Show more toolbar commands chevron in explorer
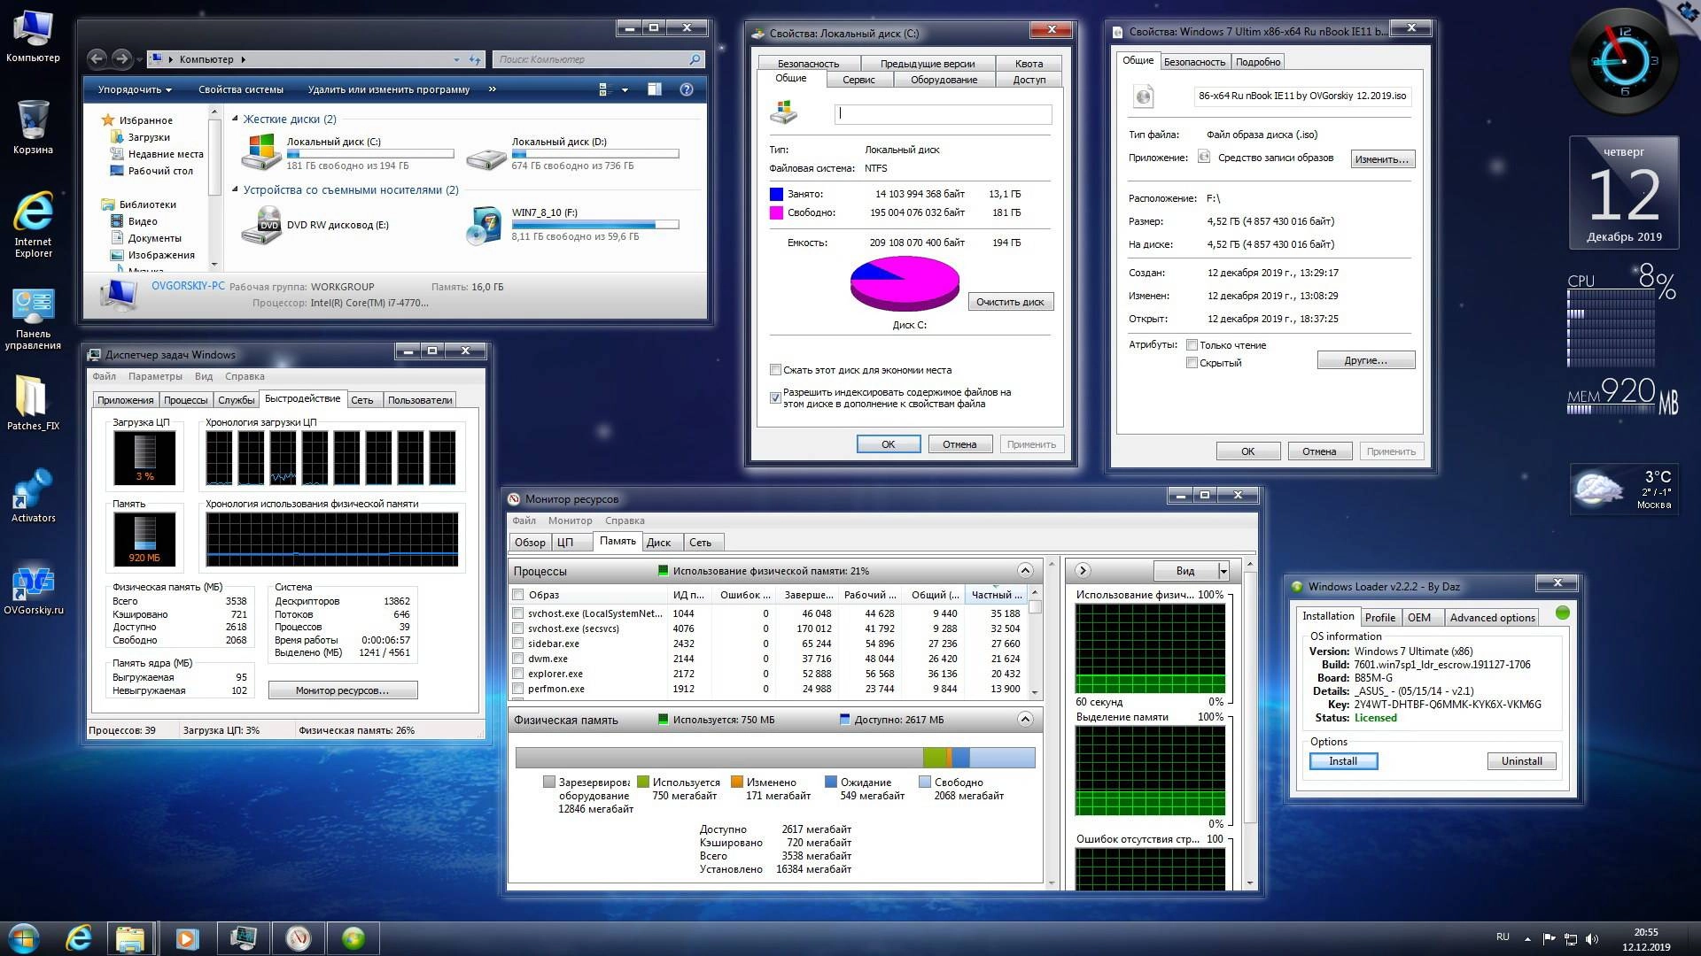1701x956 pixels. (493, 89)
